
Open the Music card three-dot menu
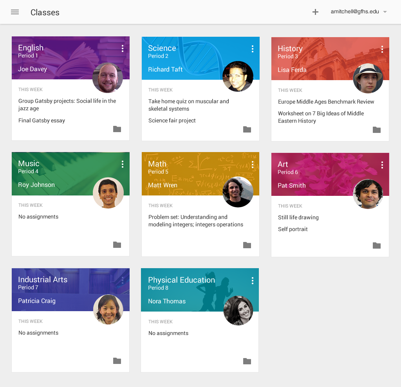tap(123, 164)
